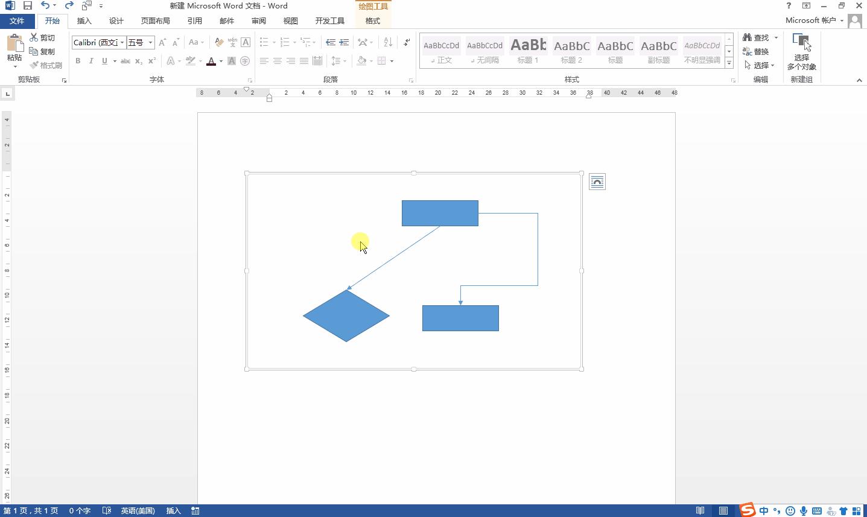This screenshot has width=867, height=517.
Task: Click the character border icon
Action: [246, 42]
